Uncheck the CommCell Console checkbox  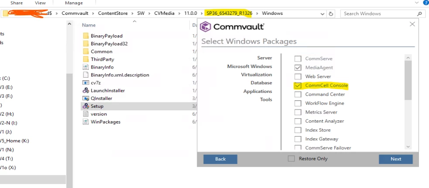pyautogui.click(x=298, y=85)
